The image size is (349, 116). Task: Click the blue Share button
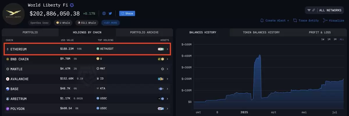click(x=127, y=13)
